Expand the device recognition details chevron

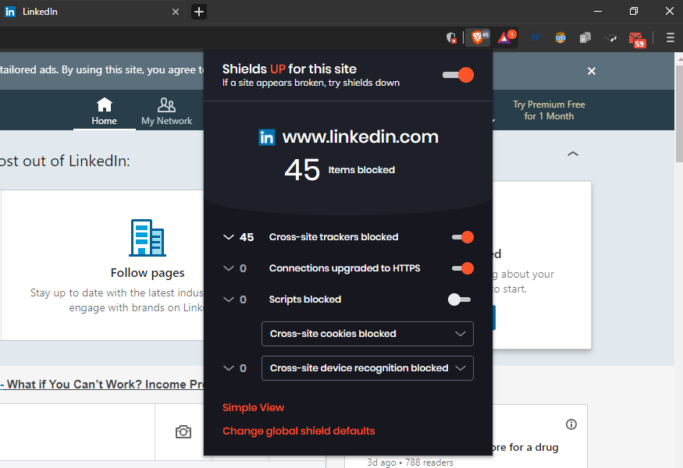229,368
